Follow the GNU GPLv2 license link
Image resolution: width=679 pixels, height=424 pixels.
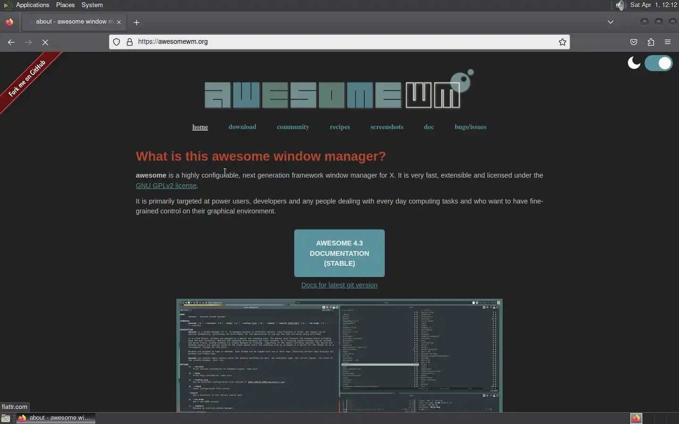tap(166, 186)
